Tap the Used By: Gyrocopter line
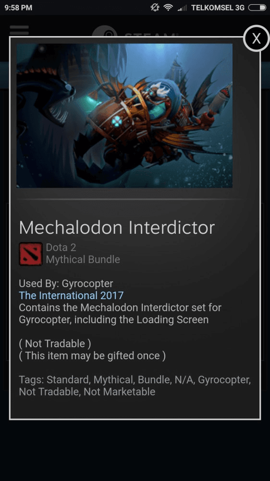 tap(66, 283)
